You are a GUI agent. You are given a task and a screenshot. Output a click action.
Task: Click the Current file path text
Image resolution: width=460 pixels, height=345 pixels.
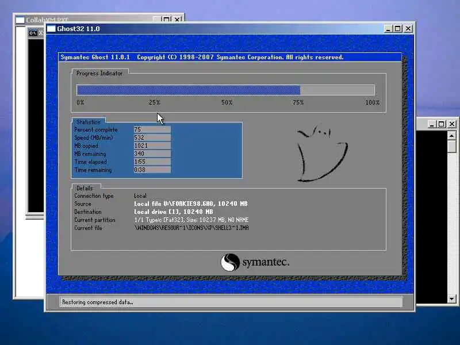[x=191, y=228]
